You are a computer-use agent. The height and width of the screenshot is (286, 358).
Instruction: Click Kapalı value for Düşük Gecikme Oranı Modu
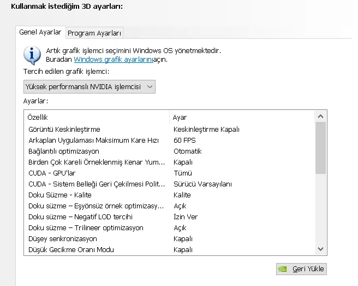183,249
